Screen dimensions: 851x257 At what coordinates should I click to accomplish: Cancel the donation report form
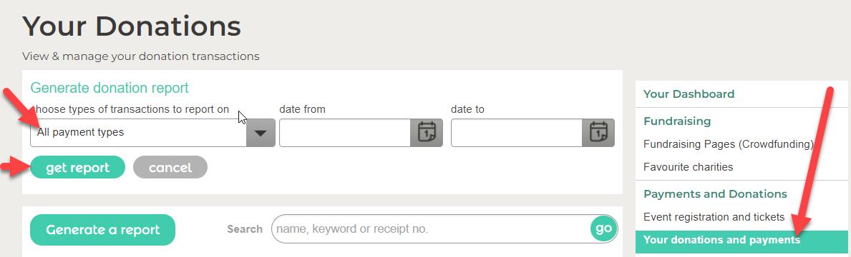coord(170,167)
